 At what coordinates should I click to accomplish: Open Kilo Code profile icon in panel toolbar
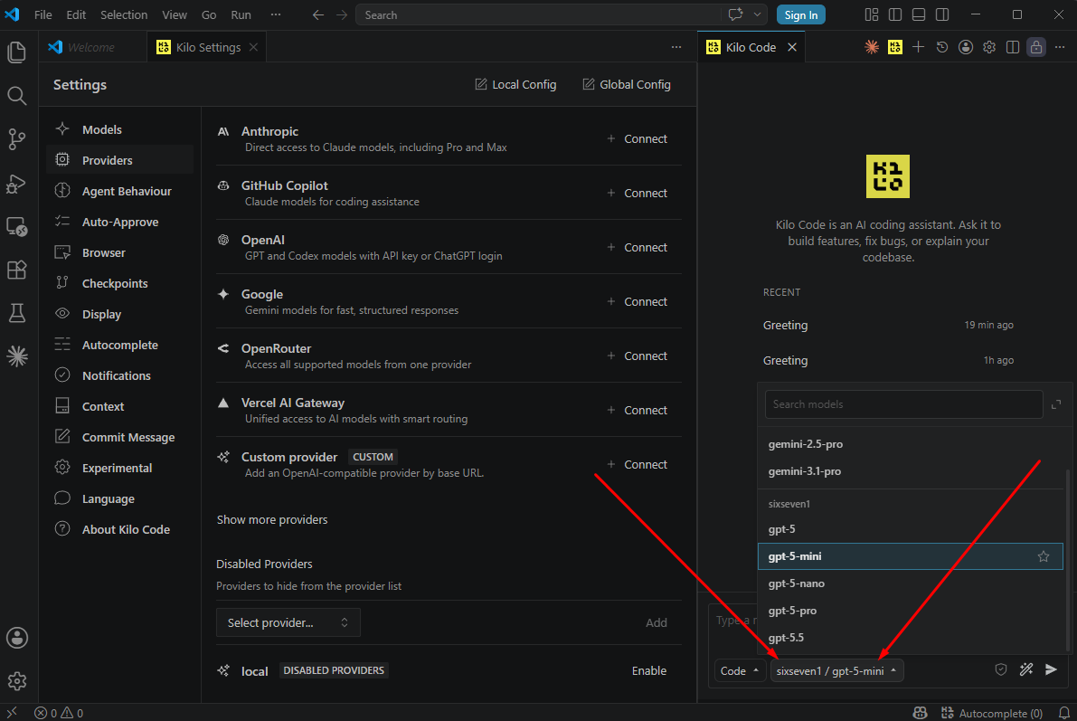pyautogui.click(x=966, y=47)
